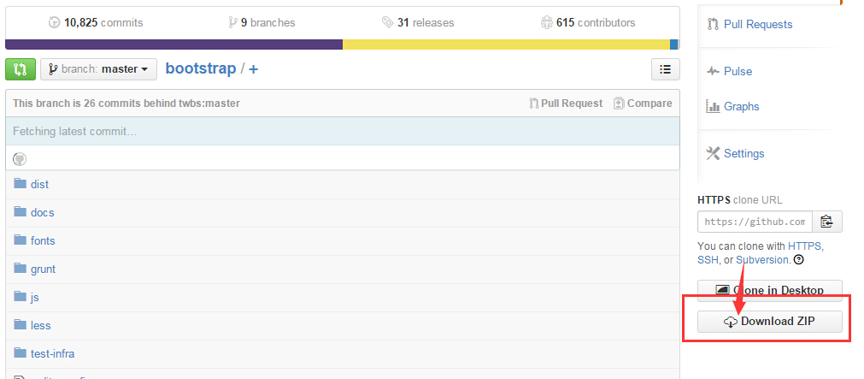Open the js folder
This screenshot has width=864, height=379.
point(35,298)
